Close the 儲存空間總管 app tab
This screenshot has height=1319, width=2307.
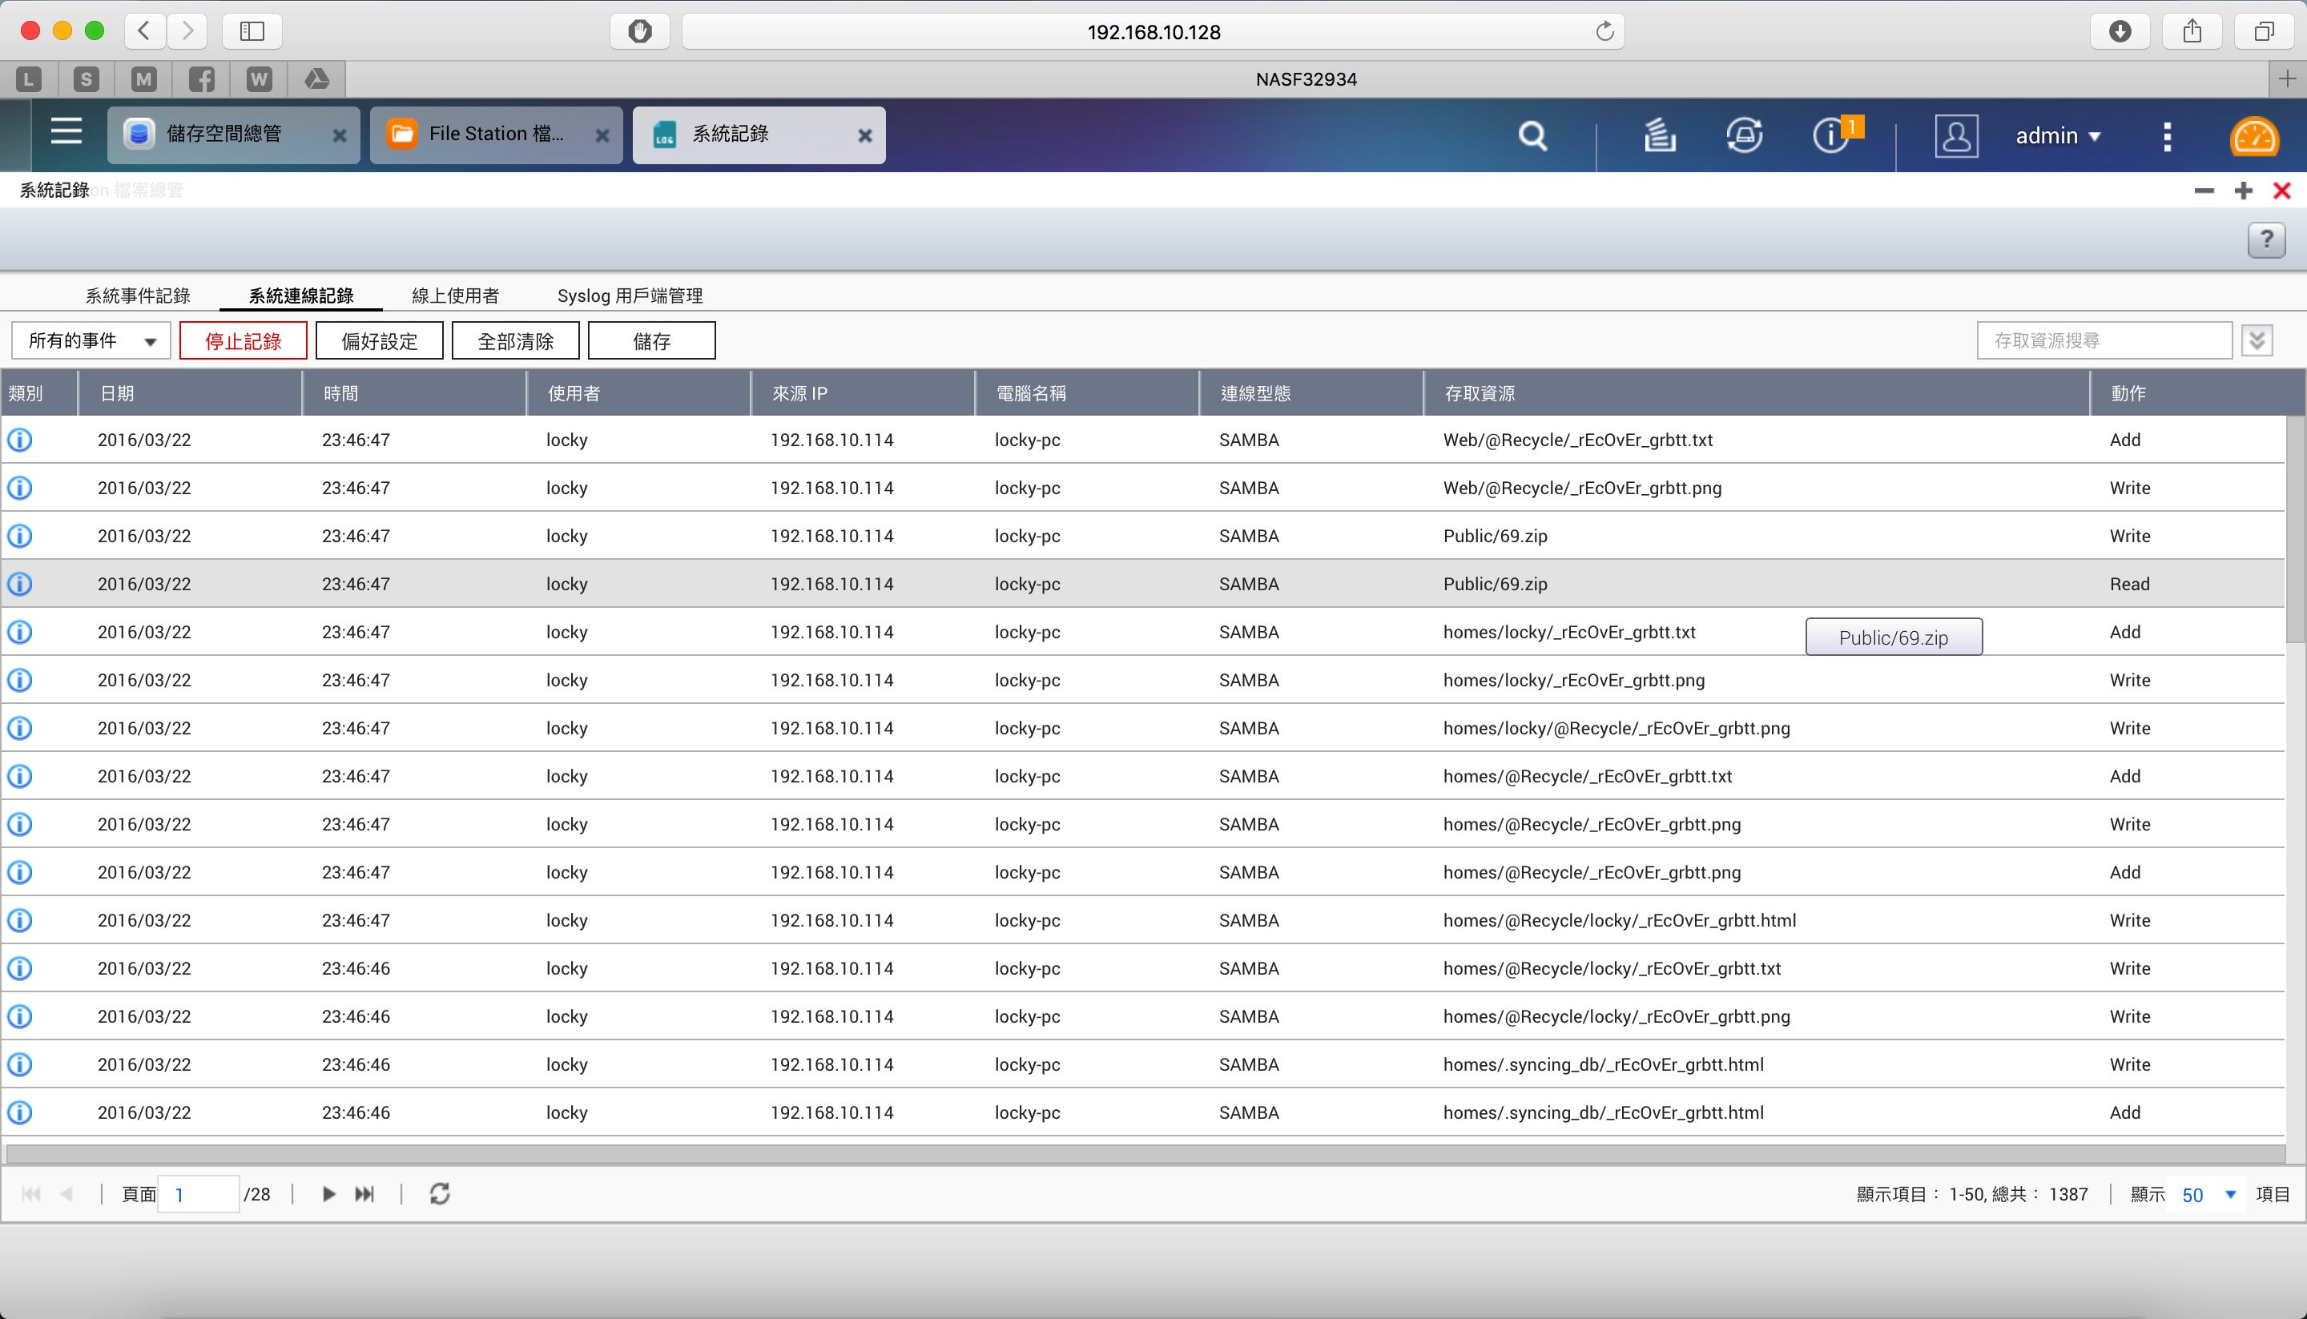coord(340,135)
